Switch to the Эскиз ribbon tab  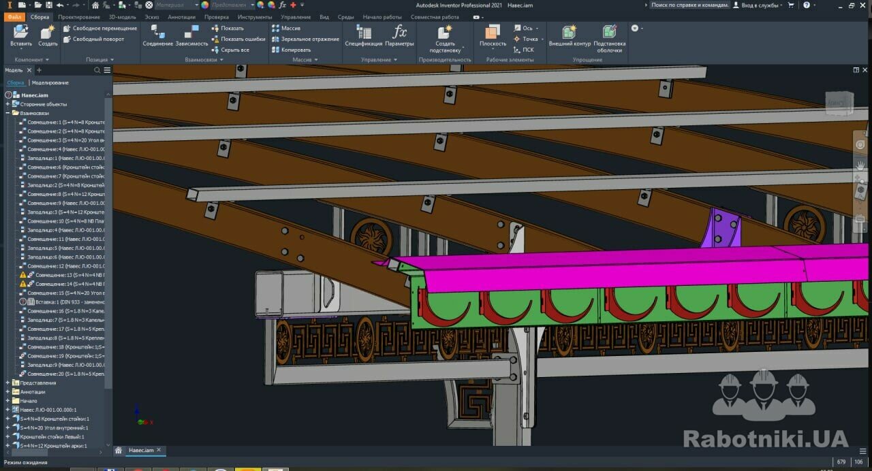(x=153, y=17)
